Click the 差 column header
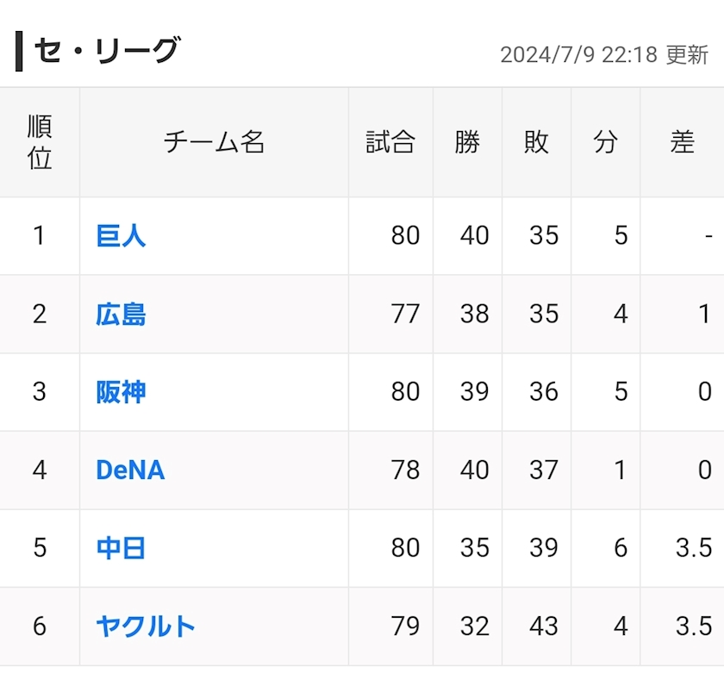 pyautogui.click(x=682, y=142)
